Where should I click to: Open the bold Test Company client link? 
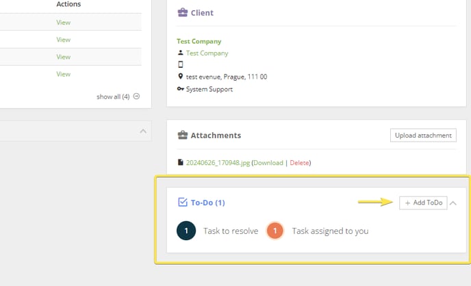pyautogui.click(x=199, y=42)
